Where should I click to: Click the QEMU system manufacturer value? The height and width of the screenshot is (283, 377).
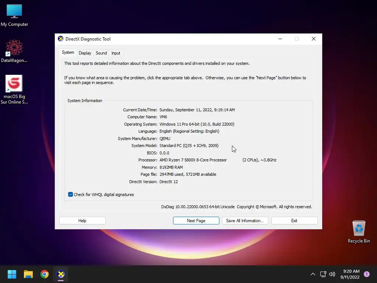165,139
